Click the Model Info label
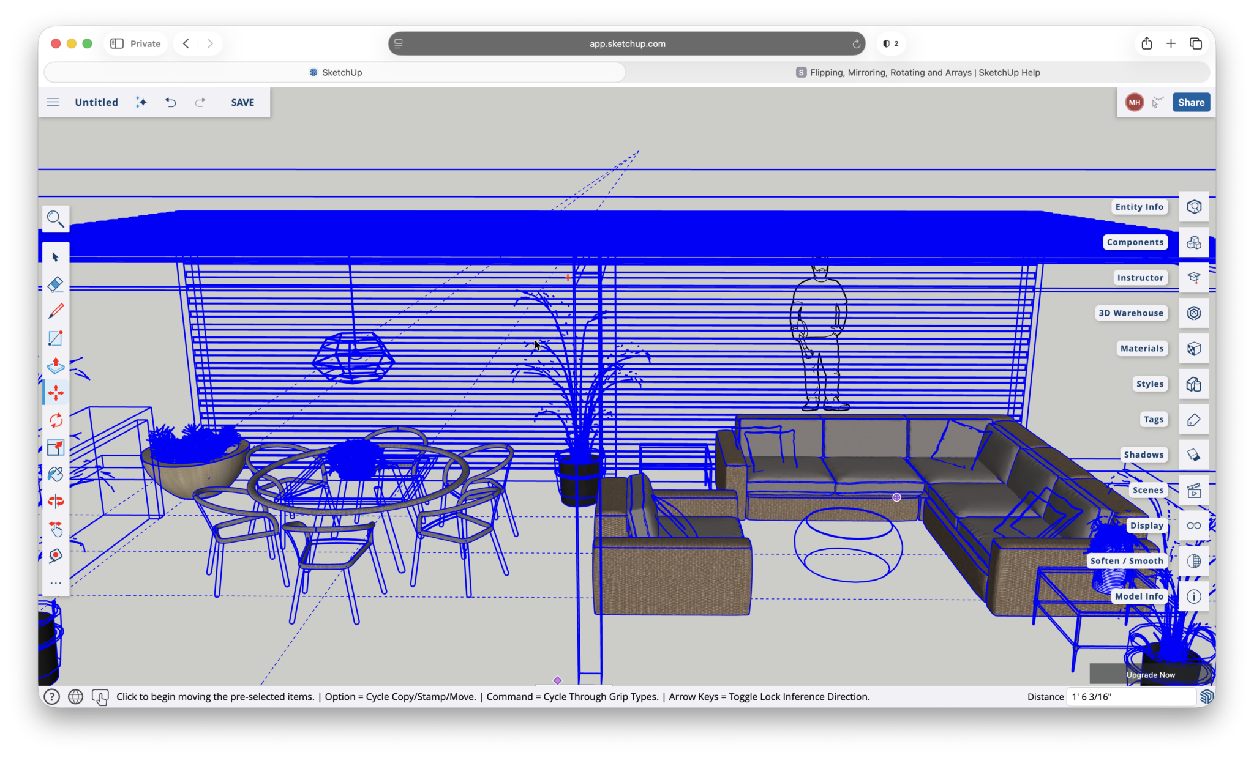The height and width of the screenshot is (758, 1254). (x=1139, y=596)
